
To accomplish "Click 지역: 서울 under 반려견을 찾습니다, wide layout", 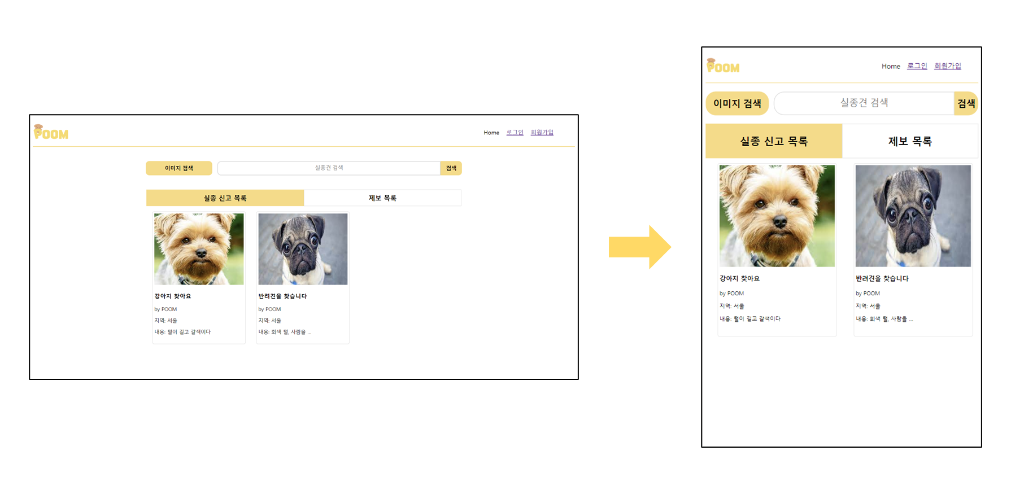I will tap(269, 321).
